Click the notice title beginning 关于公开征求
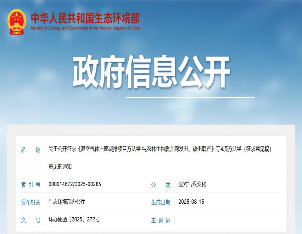The width and height of the screenshot is (302, 234). [x=160, y=149]
